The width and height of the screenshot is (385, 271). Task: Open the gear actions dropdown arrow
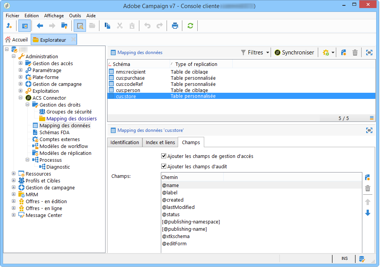[333, 53]
